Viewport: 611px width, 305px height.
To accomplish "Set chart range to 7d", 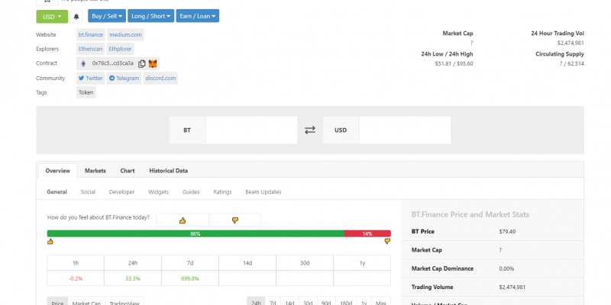I will point(273,303).
